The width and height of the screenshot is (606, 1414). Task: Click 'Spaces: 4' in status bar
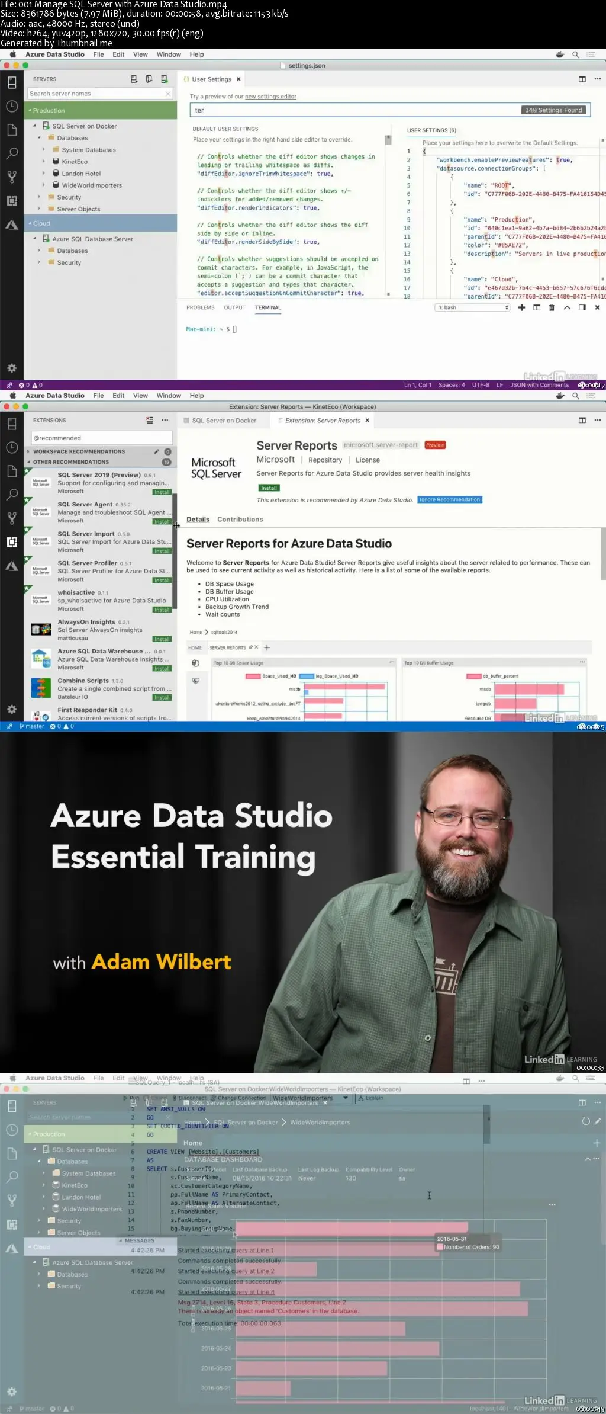tap(452, 385)
